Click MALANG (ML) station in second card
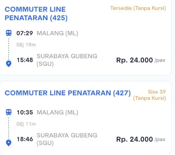This screenshot has height=155, width=175. coord(58,112)
